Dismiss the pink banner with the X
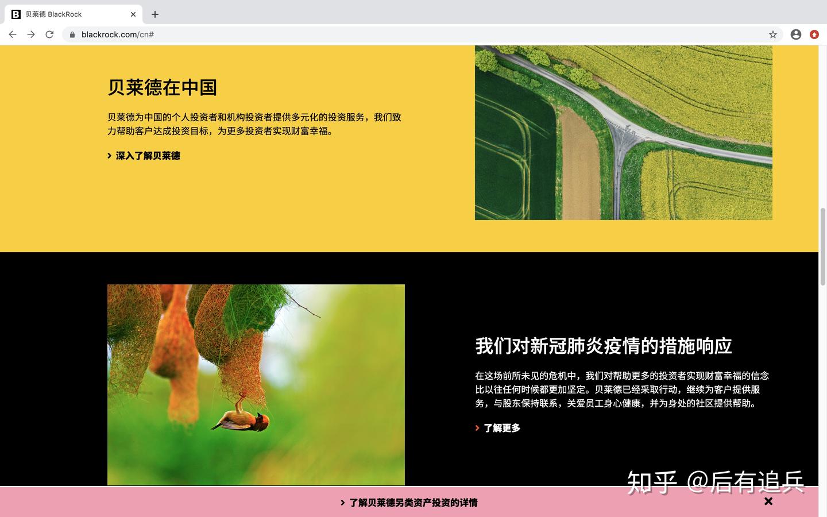 [768, 501]
